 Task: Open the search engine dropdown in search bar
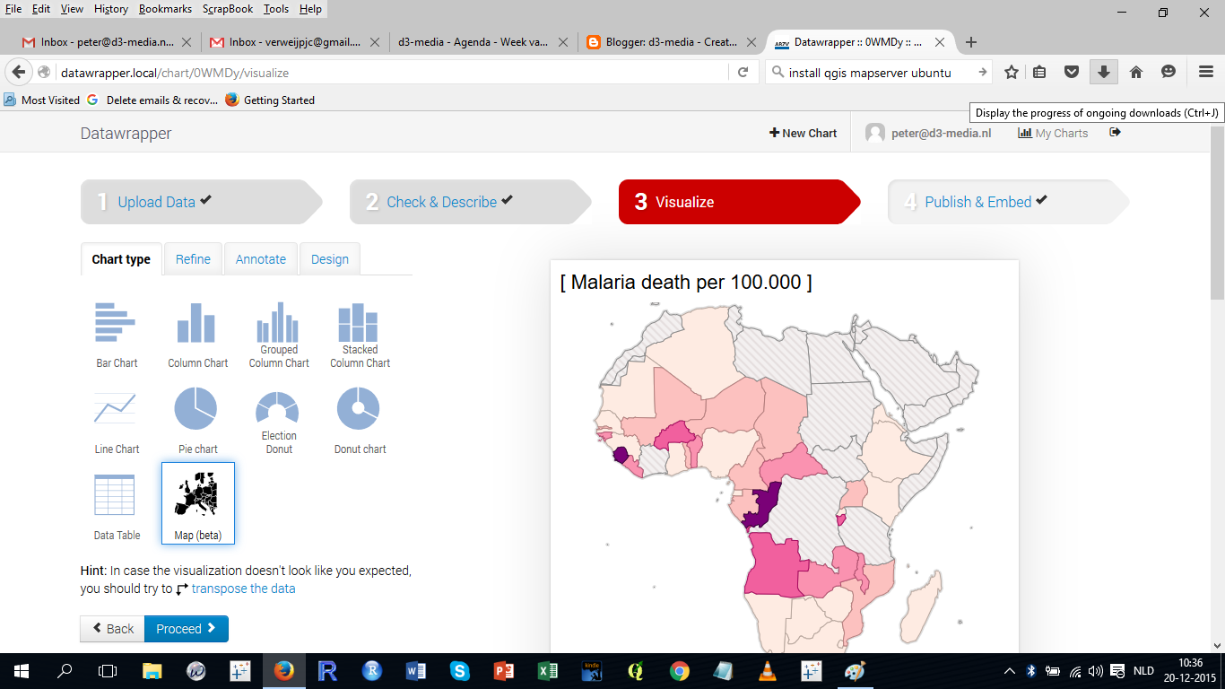click(x=775, y=72)
